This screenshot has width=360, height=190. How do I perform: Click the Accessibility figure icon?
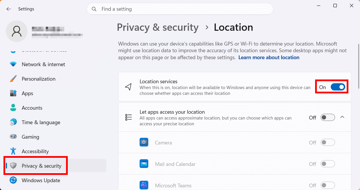[x=13, y=151]
